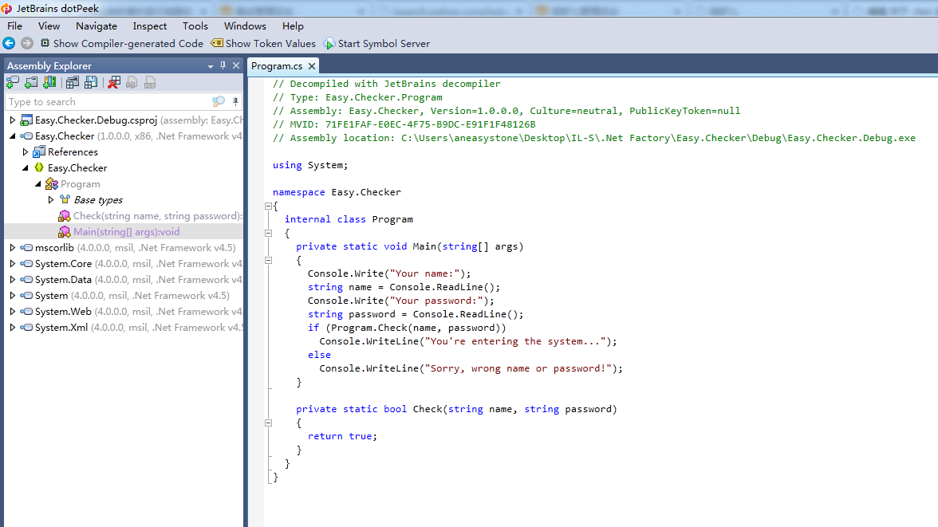Click Start Symbol Server button
The height and width of the screenshot is (527, 938).
click(376, 44)
